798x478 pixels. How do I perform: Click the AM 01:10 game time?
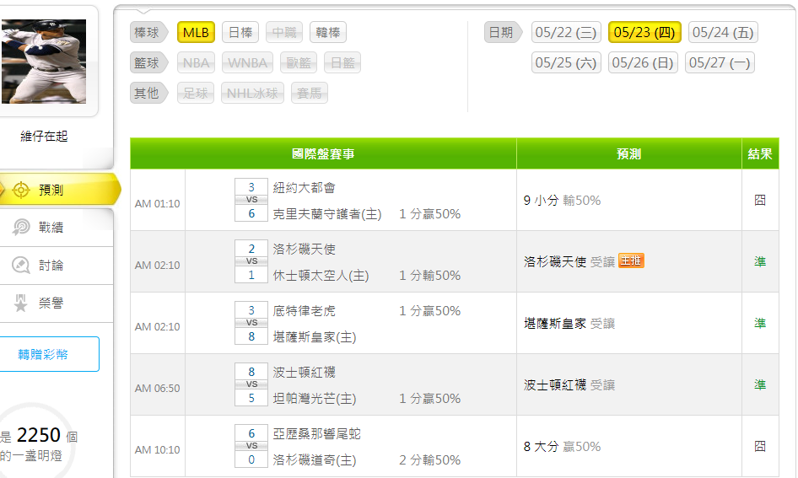[x=157, y=203]
